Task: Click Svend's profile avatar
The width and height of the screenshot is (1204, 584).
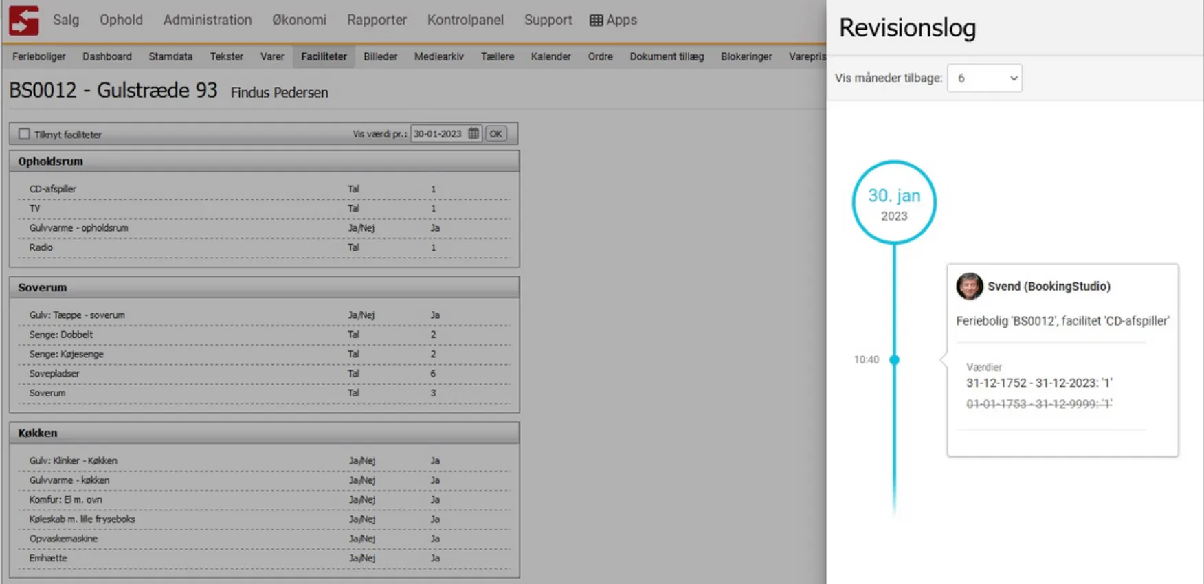Action: coord(969,287)
